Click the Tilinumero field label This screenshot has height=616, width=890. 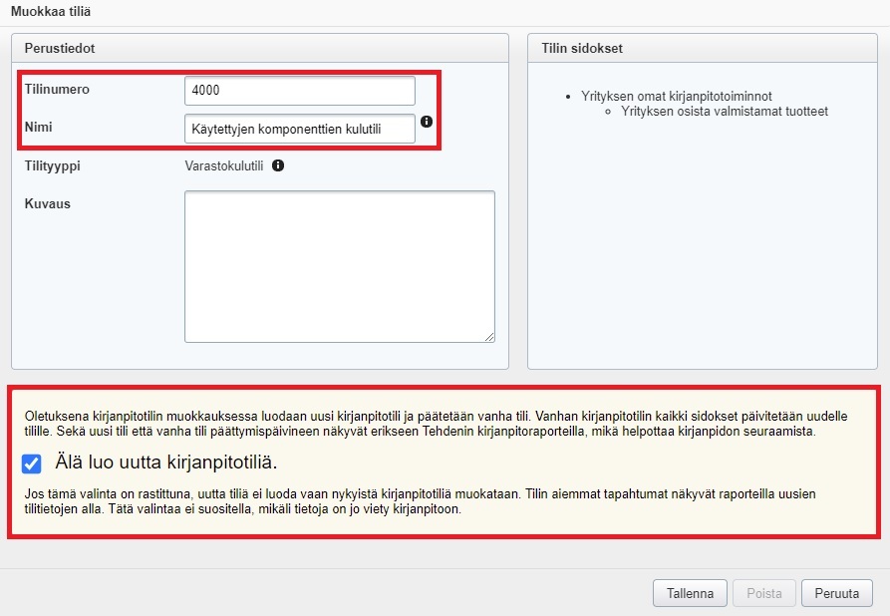(57, 90)
